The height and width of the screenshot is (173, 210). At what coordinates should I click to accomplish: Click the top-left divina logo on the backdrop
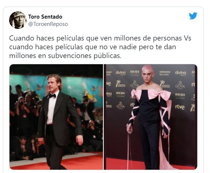click(x=121, y=73)
